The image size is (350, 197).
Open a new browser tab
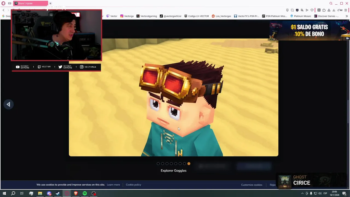coord(50,3)
